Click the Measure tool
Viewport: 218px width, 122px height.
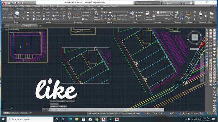click(188, 15)
